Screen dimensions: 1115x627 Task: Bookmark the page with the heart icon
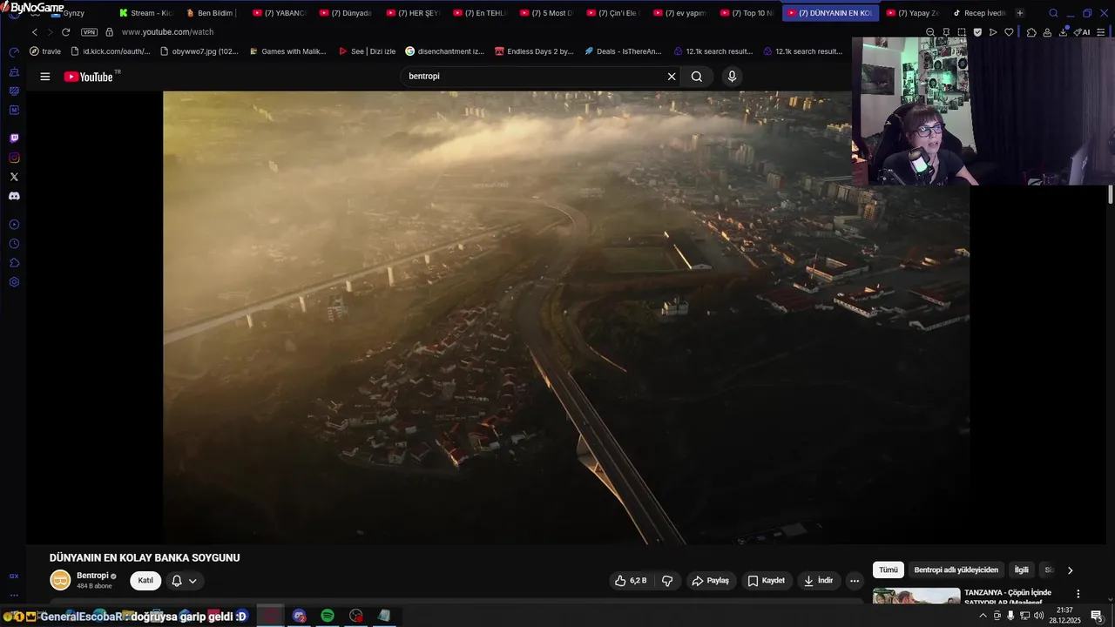coord(1009,32)
